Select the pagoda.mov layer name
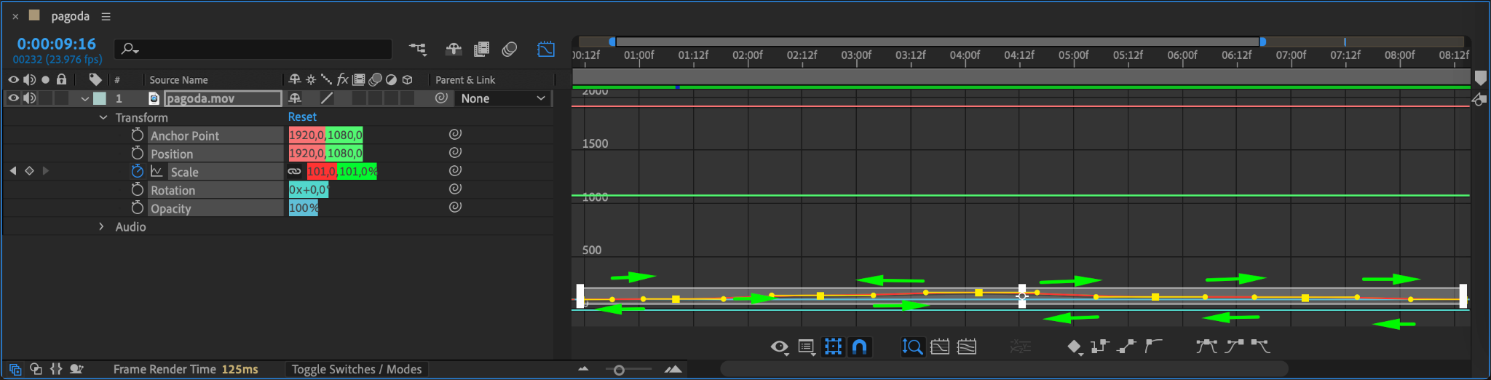 click(x=223, y=98)
